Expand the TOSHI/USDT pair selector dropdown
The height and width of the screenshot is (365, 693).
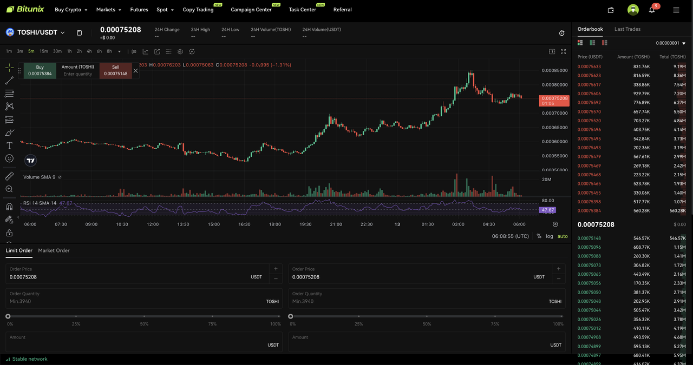click(x=62, y=32)
